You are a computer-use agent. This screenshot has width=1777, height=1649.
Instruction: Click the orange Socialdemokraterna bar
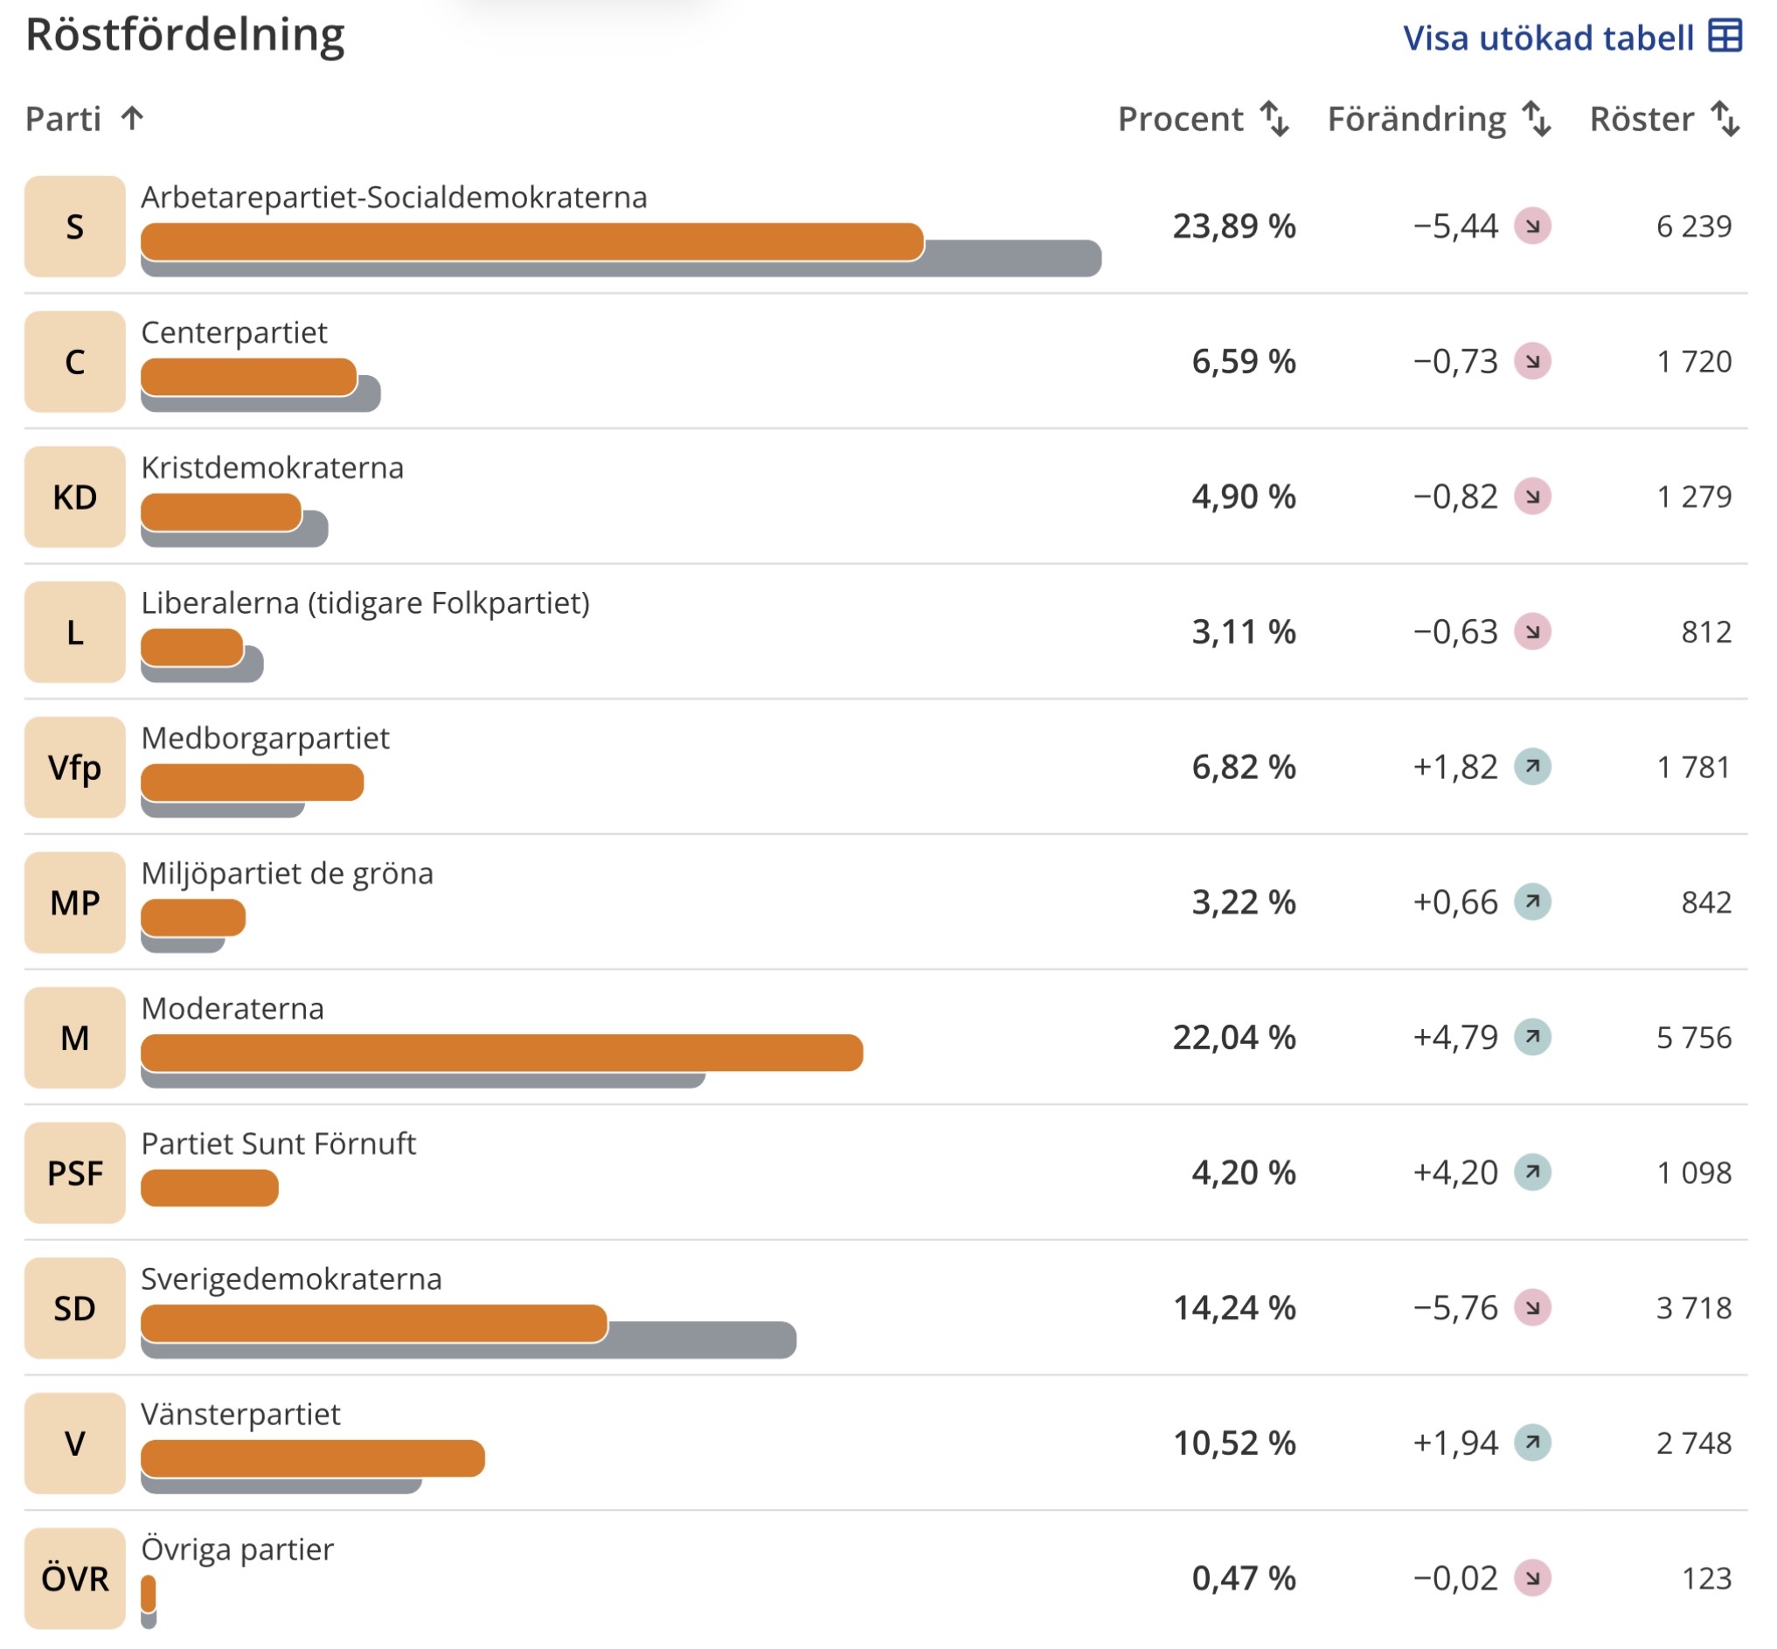point(531,242)
